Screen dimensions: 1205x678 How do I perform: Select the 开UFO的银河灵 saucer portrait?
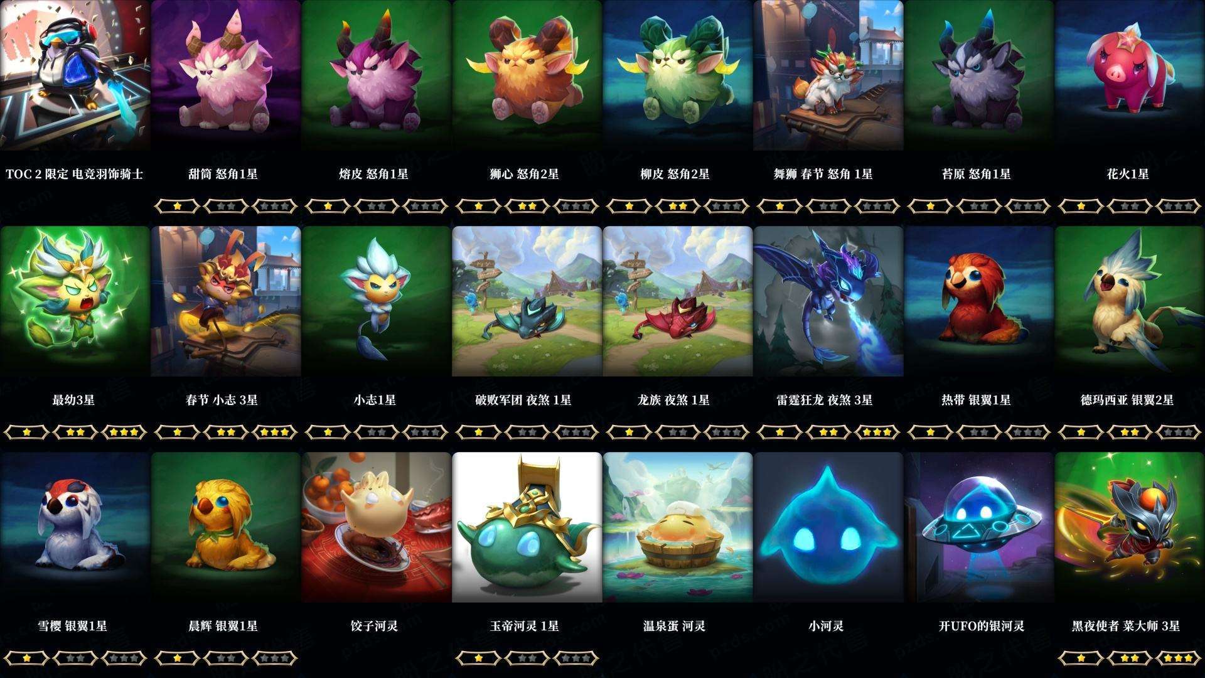coord(979,527)
